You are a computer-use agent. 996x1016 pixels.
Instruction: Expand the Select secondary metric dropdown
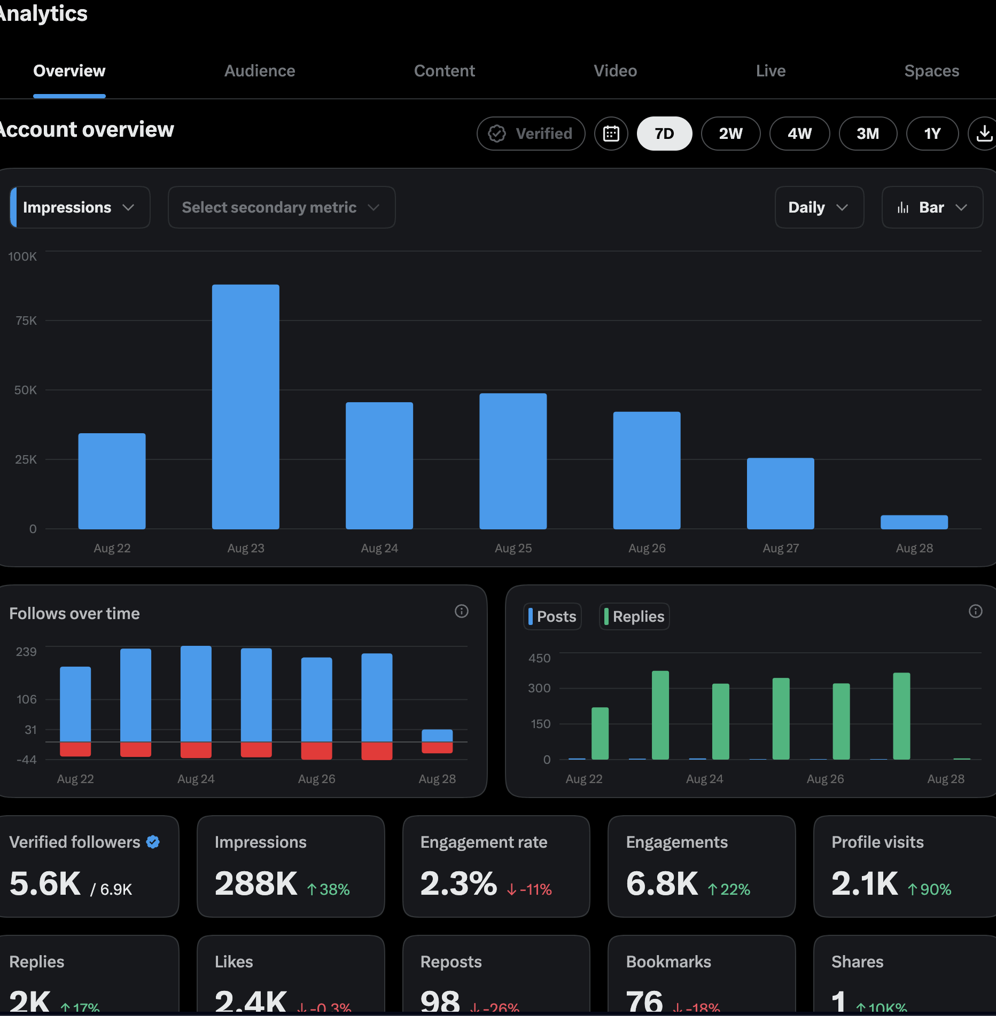pos(282,207)
